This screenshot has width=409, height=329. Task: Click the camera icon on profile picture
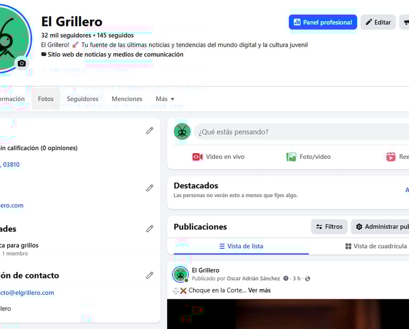pos(22,63)
